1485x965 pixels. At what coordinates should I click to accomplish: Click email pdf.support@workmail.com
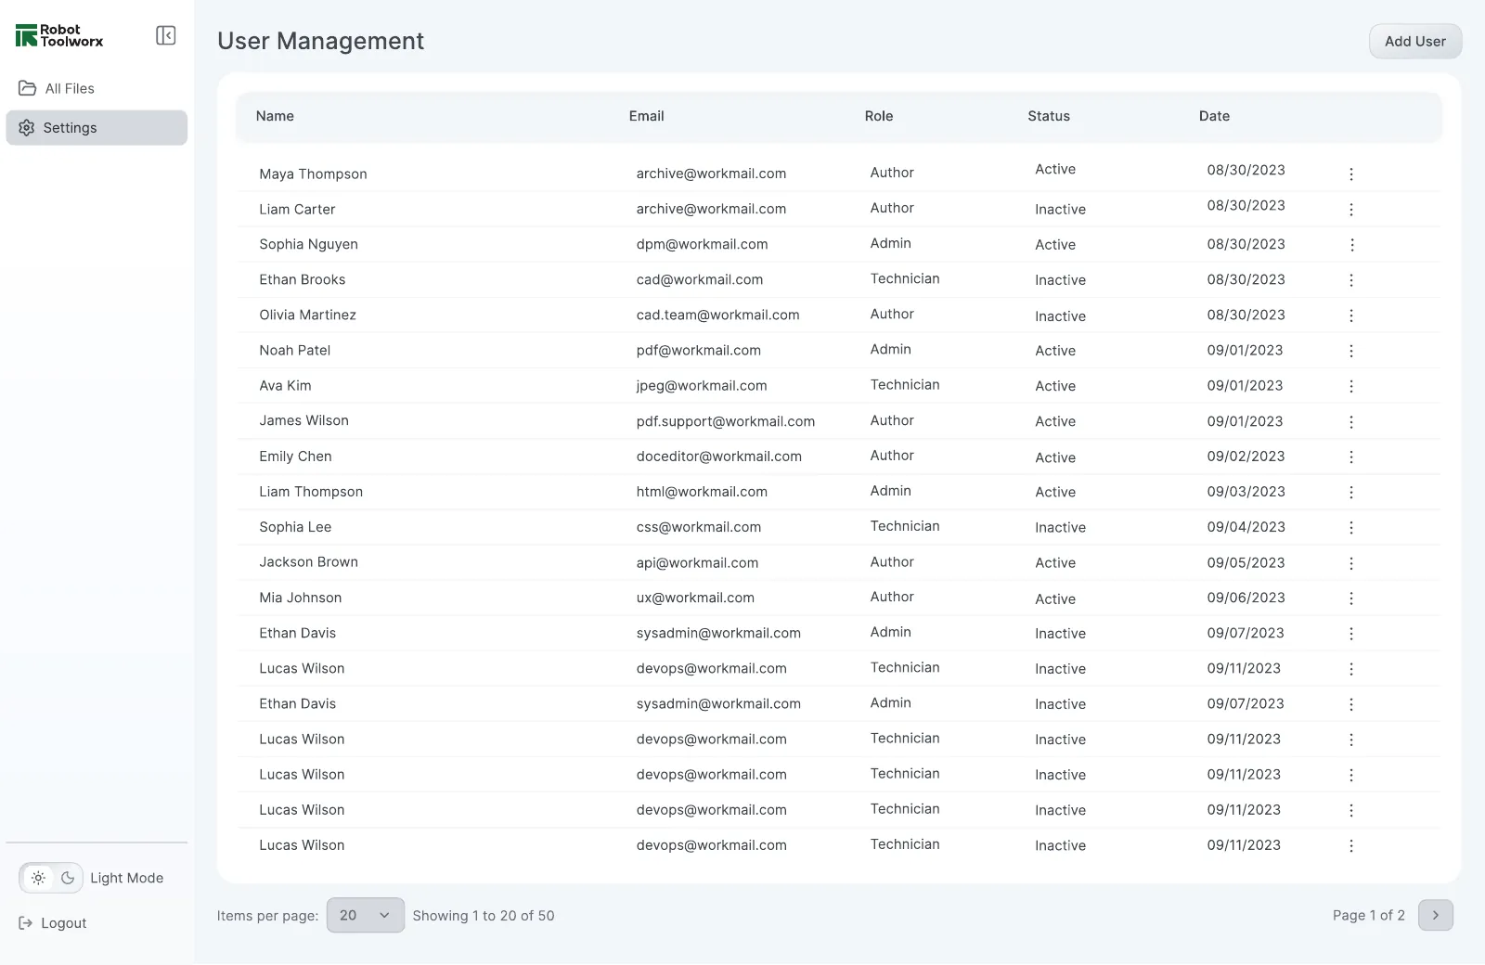point(725,421)
